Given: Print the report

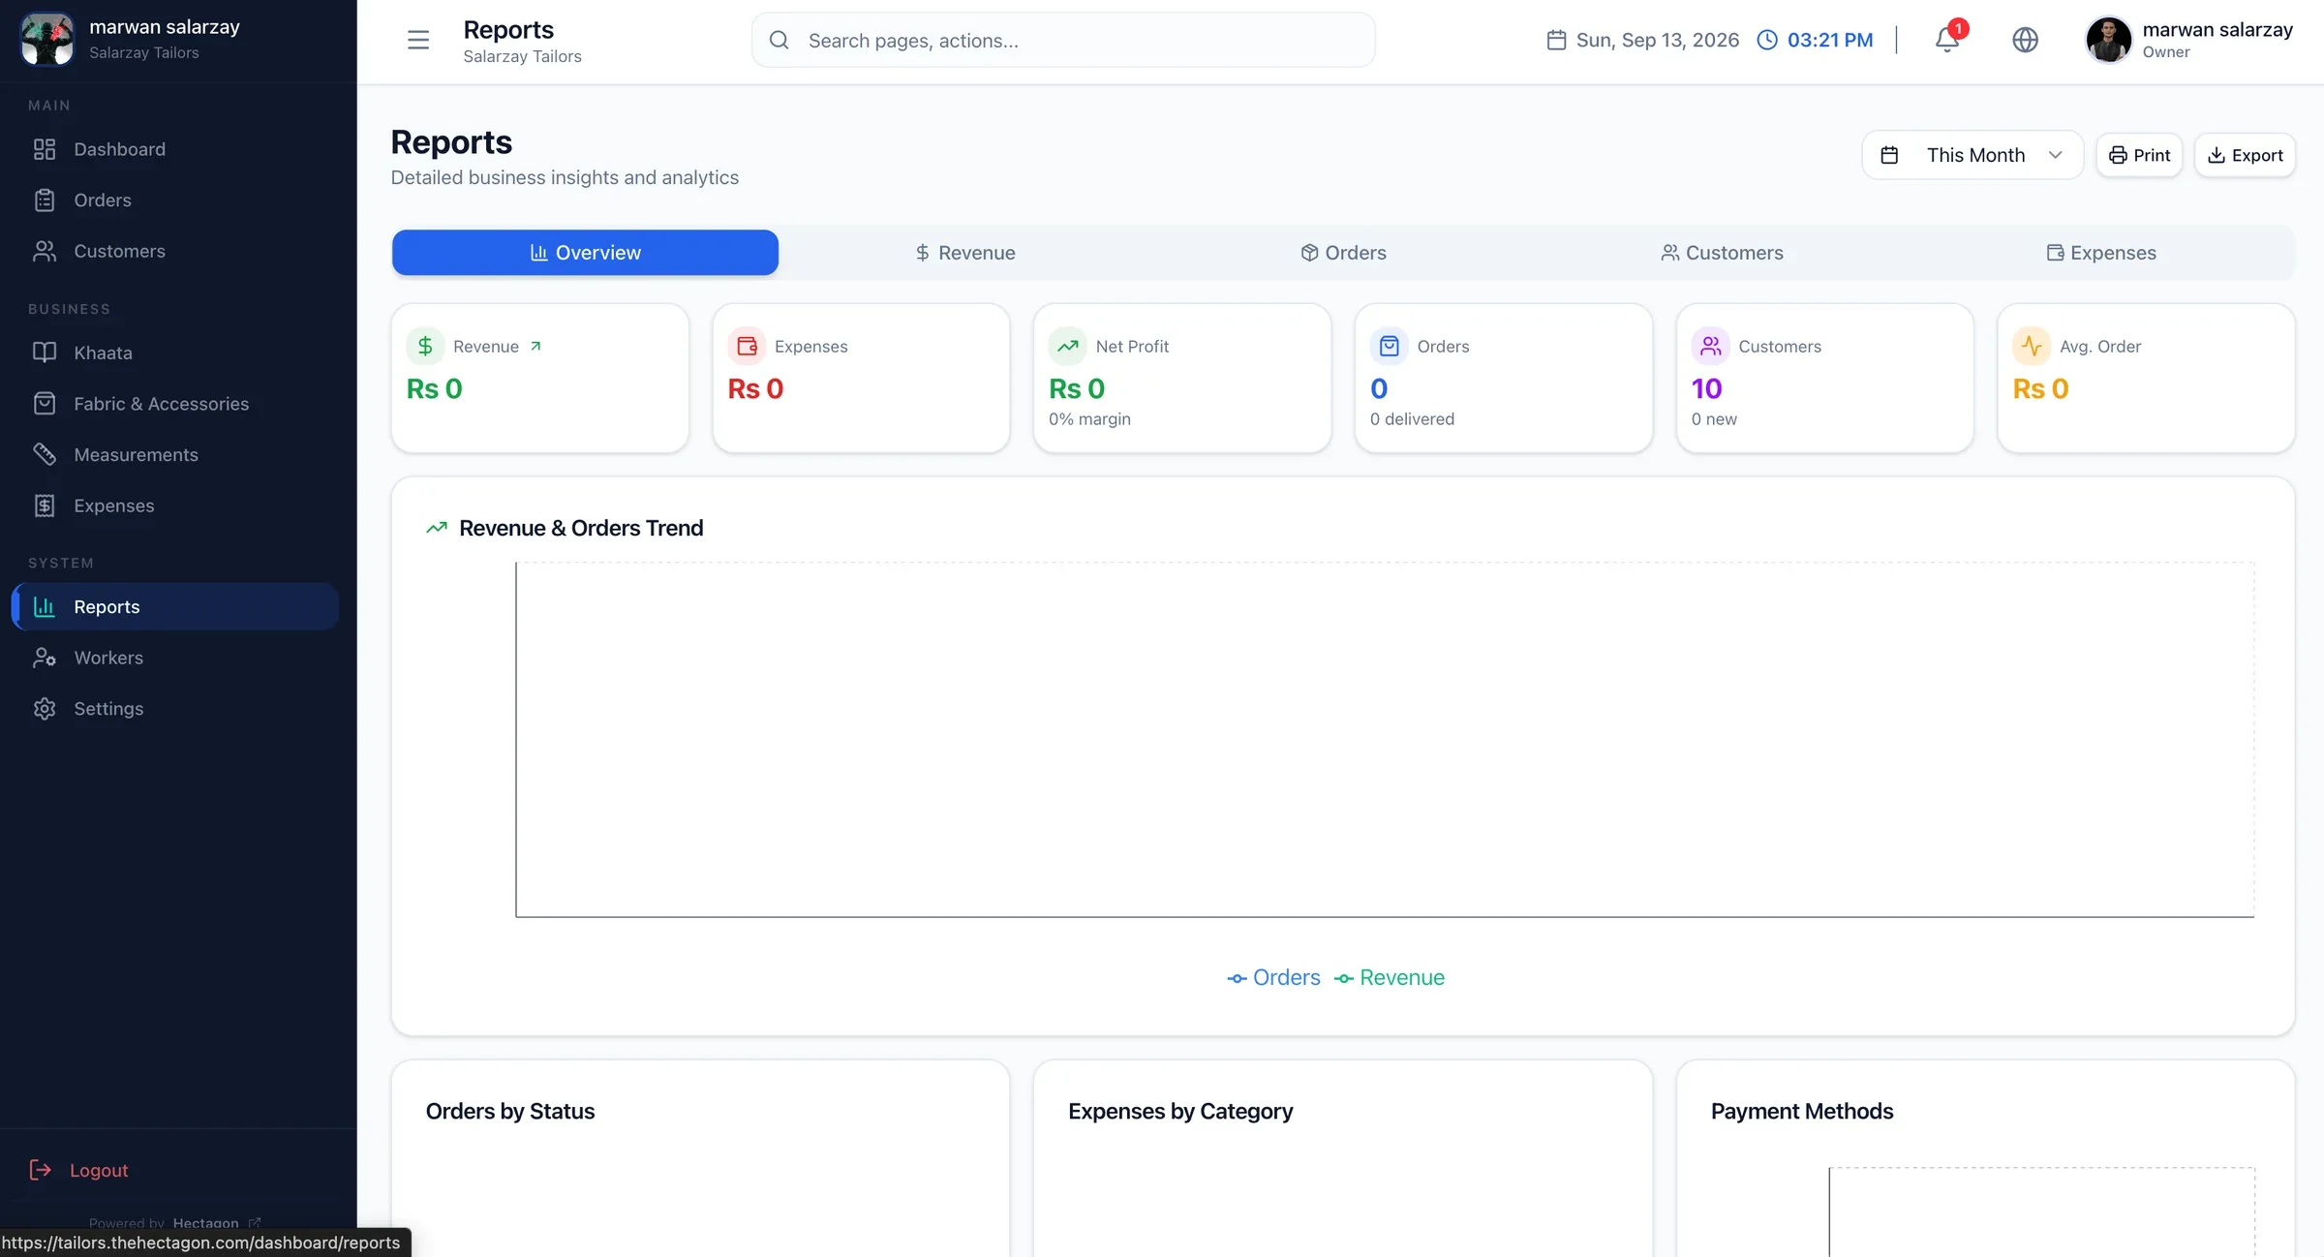Looking at the screenshot, I should 2139,155.
